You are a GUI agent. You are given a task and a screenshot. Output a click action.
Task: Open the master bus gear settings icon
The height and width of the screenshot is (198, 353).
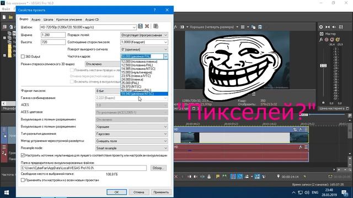click(x=321, y=27)
